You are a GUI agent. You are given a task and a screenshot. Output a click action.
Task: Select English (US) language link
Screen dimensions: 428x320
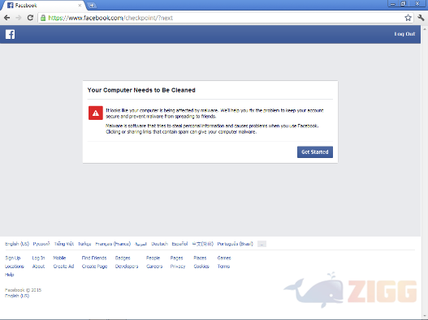(x=17, y=244)
